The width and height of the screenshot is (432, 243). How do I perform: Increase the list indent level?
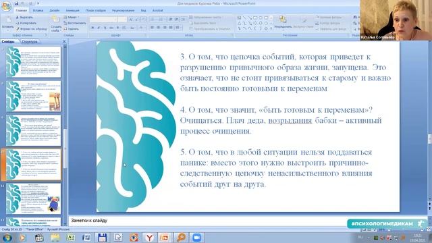pyautogui.click(x=176, y=20)
